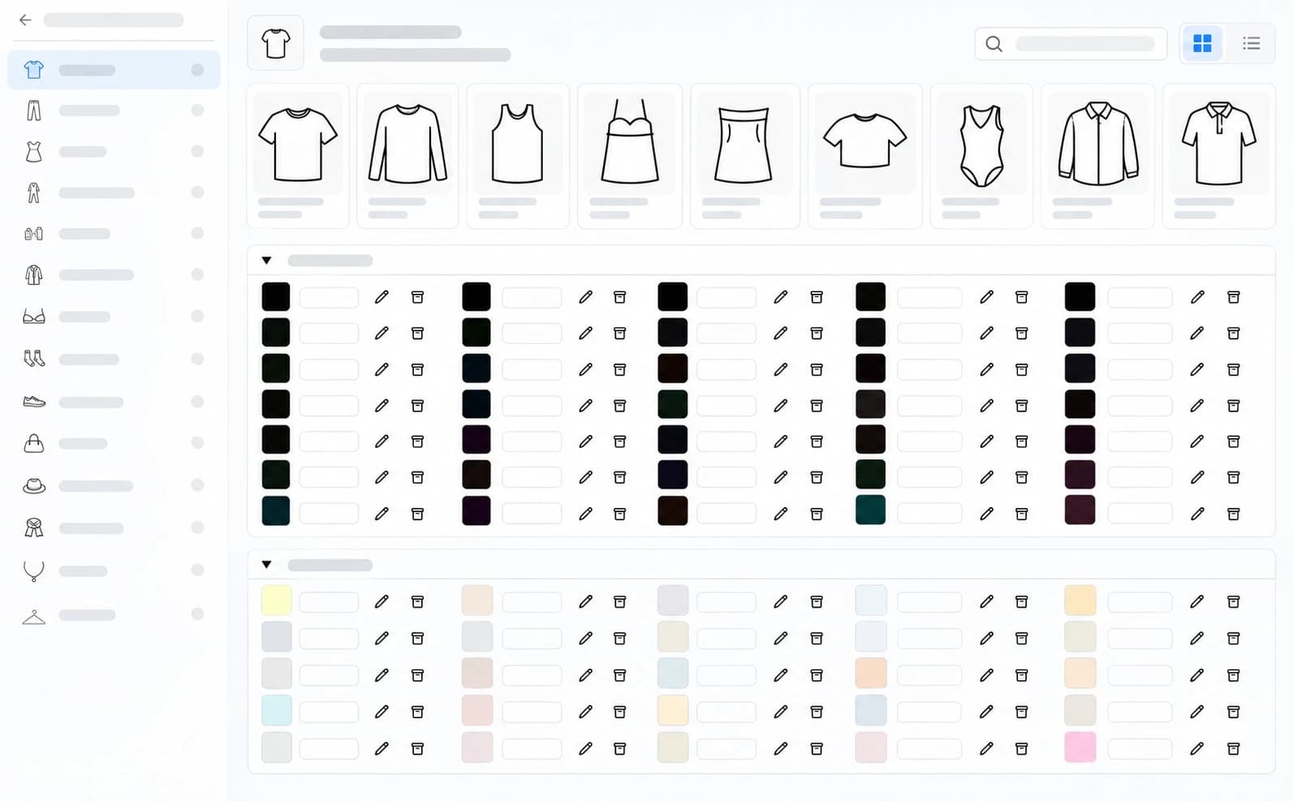Open the scarf category in sidebar
This screenshot has height=801, width=1293.
tap(114, 528)
